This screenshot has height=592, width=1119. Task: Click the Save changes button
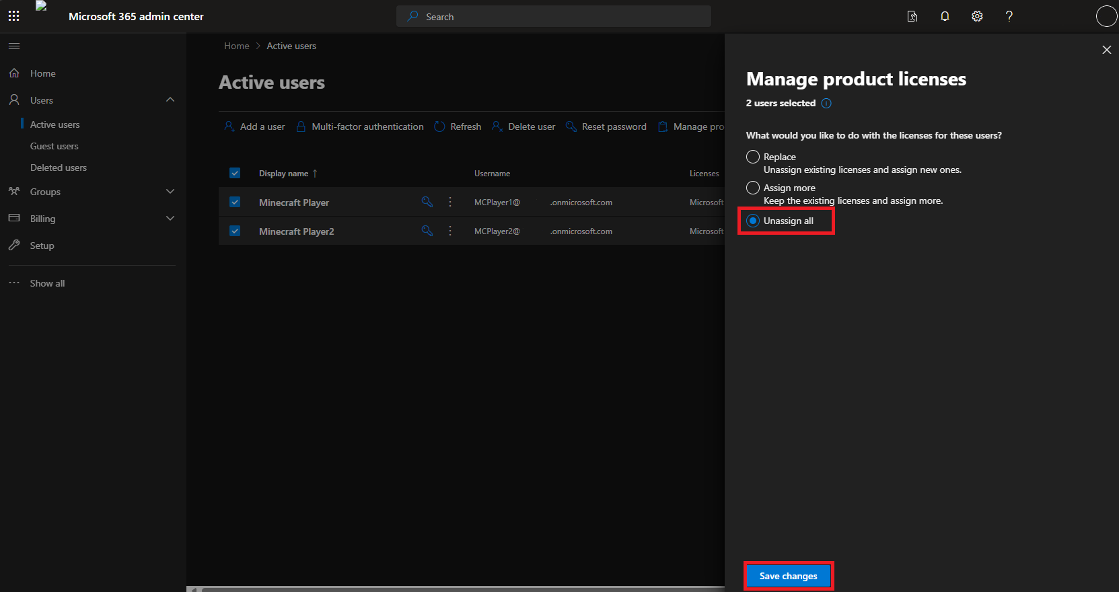tap(789, 576)
